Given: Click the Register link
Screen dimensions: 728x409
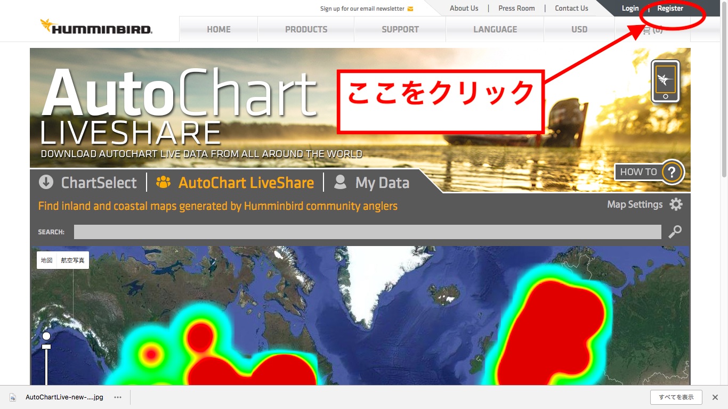Looking at the screenshot, I should 670,8.
